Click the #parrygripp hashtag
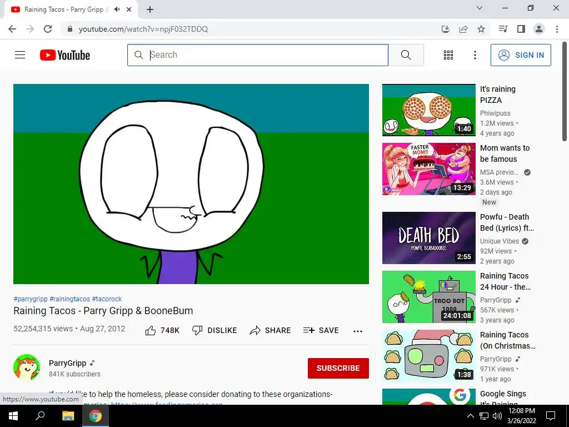The image size is (569, 427). (x=31, y=299)
